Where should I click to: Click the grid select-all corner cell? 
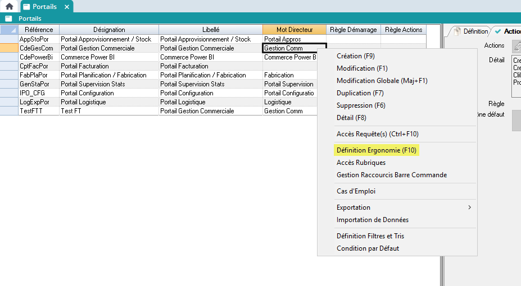pos(9,30)
